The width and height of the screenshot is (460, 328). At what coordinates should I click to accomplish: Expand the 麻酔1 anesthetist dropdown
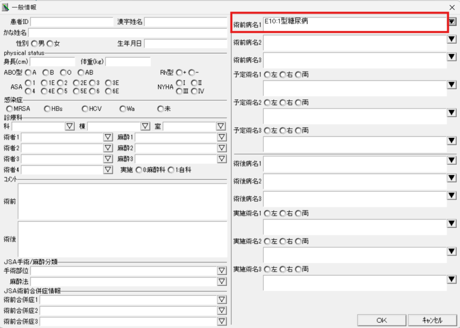point(221,137)
